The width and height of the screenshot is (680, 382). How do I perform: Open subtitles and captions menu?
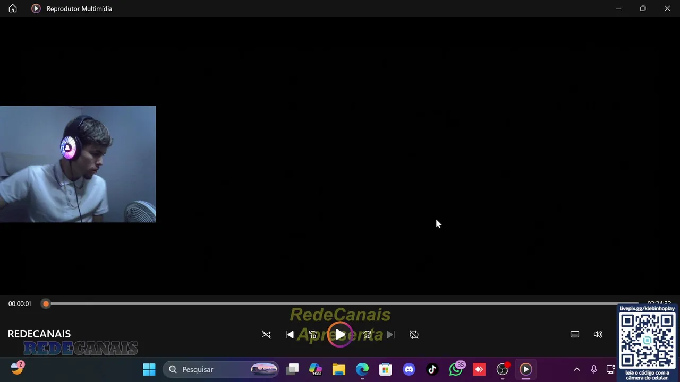click(x=575, y=334)
